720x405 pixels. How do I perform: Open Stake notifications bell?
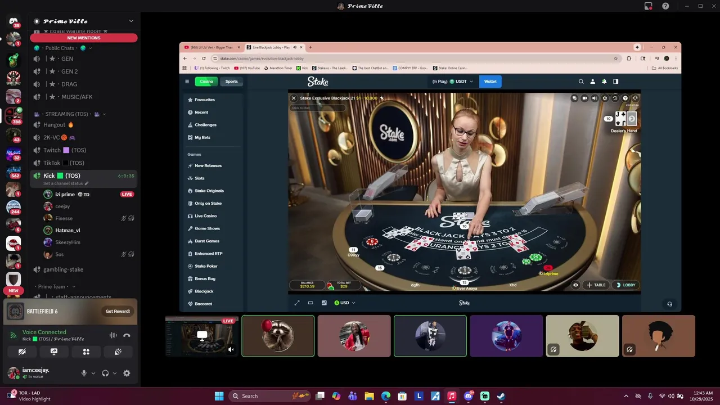pos(604,82)
